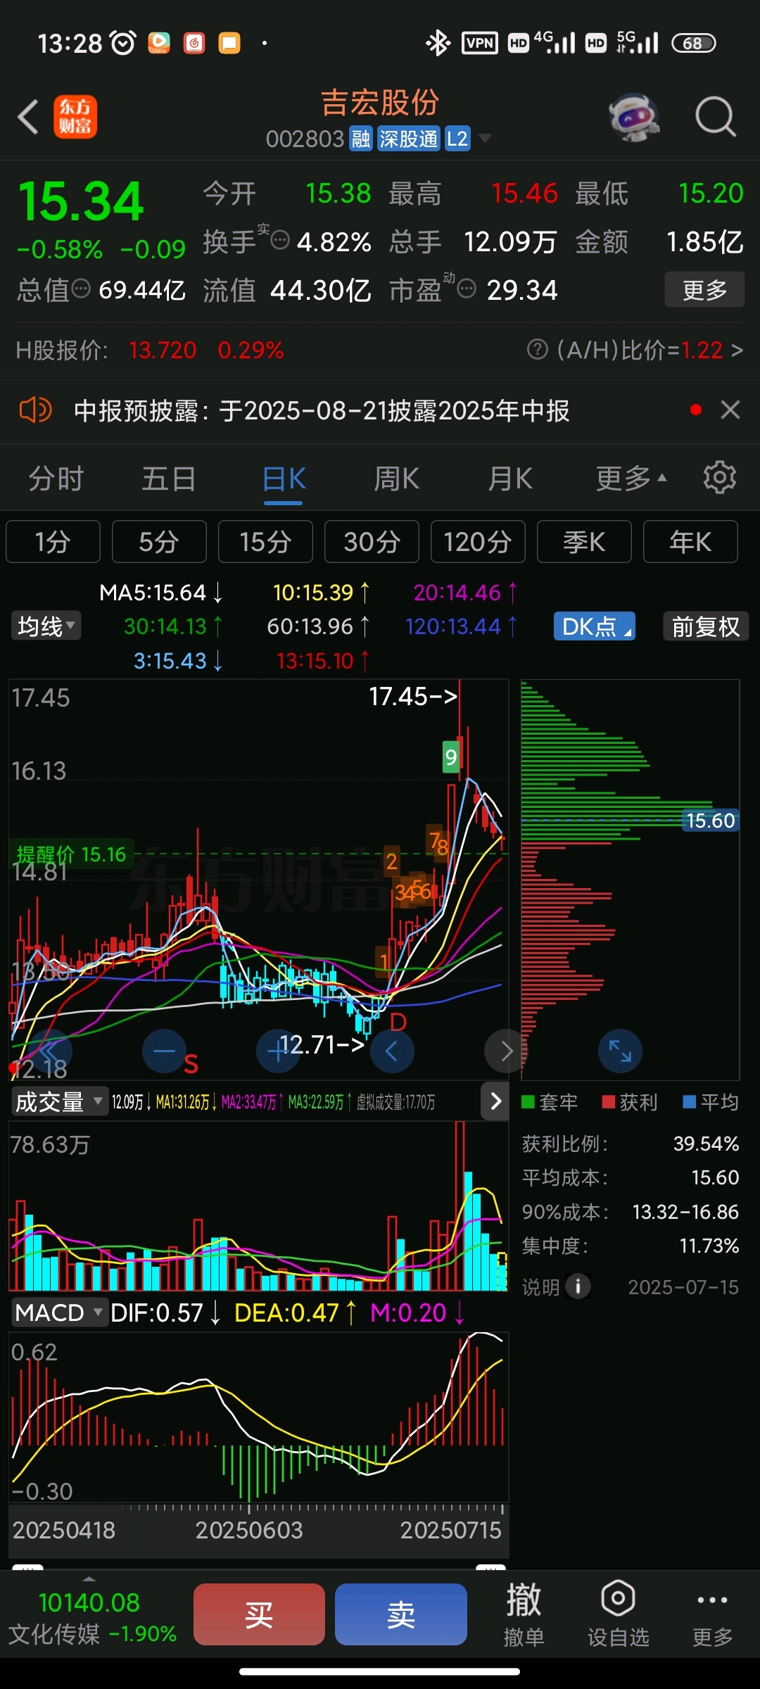Image resolution: width=760 pixels, height=1689 pixels.
Task: Move chart left with single arrow button
Action: click(392, 1051)
